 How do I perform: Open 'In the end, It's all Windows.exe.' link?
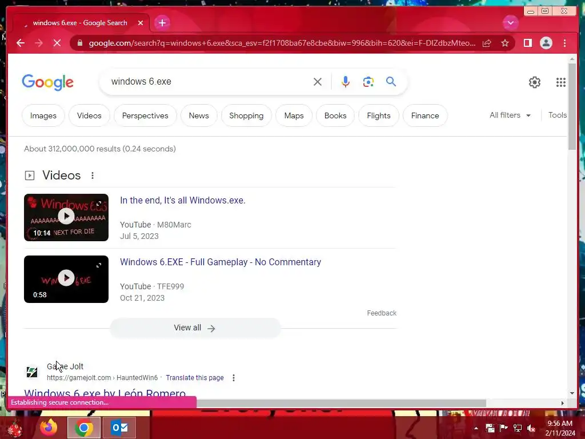(182, 201)
